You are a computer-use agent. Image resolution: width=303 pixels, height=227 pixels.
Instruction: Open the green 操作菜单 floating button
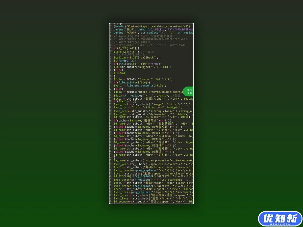[x=189, y=92]
